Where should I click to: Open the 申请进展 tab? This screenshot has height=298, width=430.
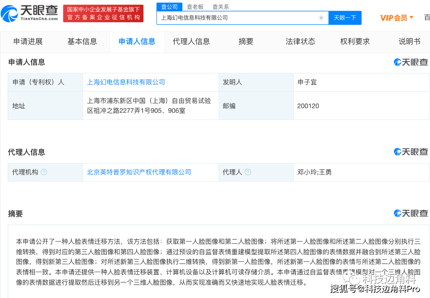(28, 42)
